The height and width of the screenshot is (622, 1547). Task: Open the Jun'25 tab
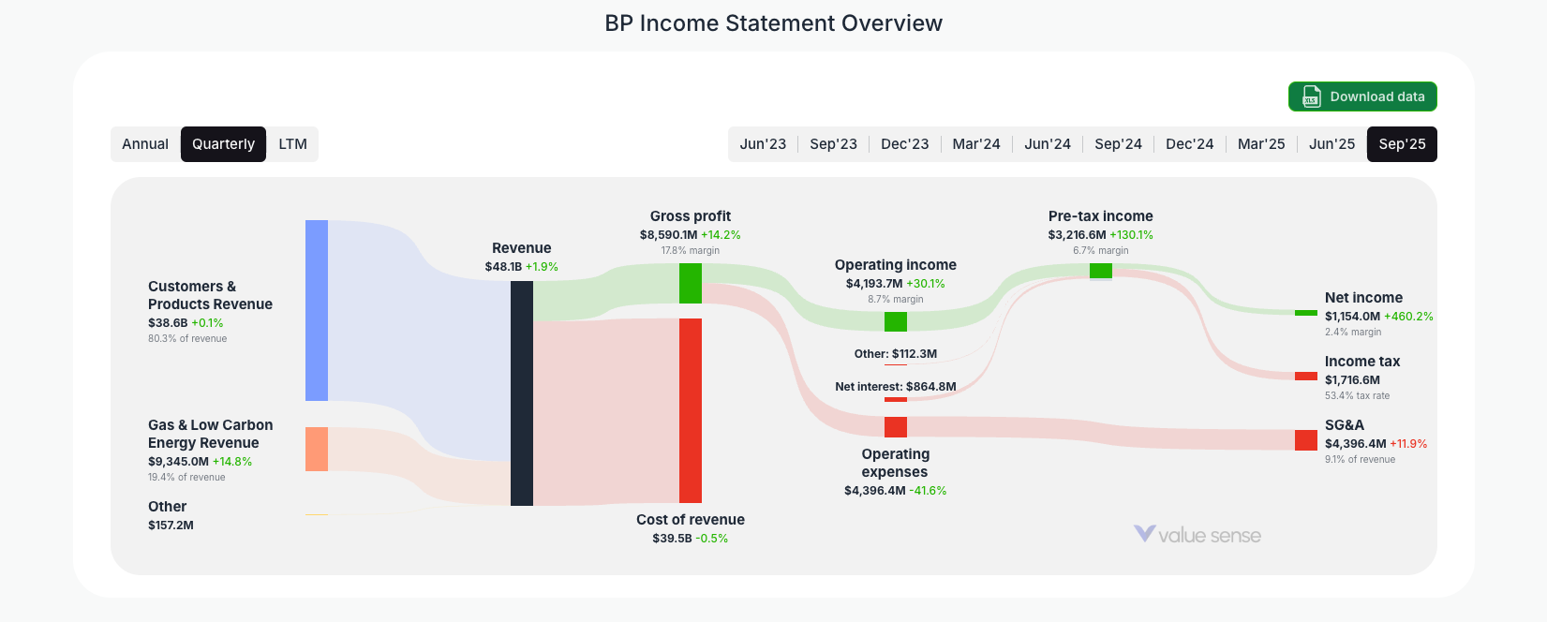(x=1331, y=143)
